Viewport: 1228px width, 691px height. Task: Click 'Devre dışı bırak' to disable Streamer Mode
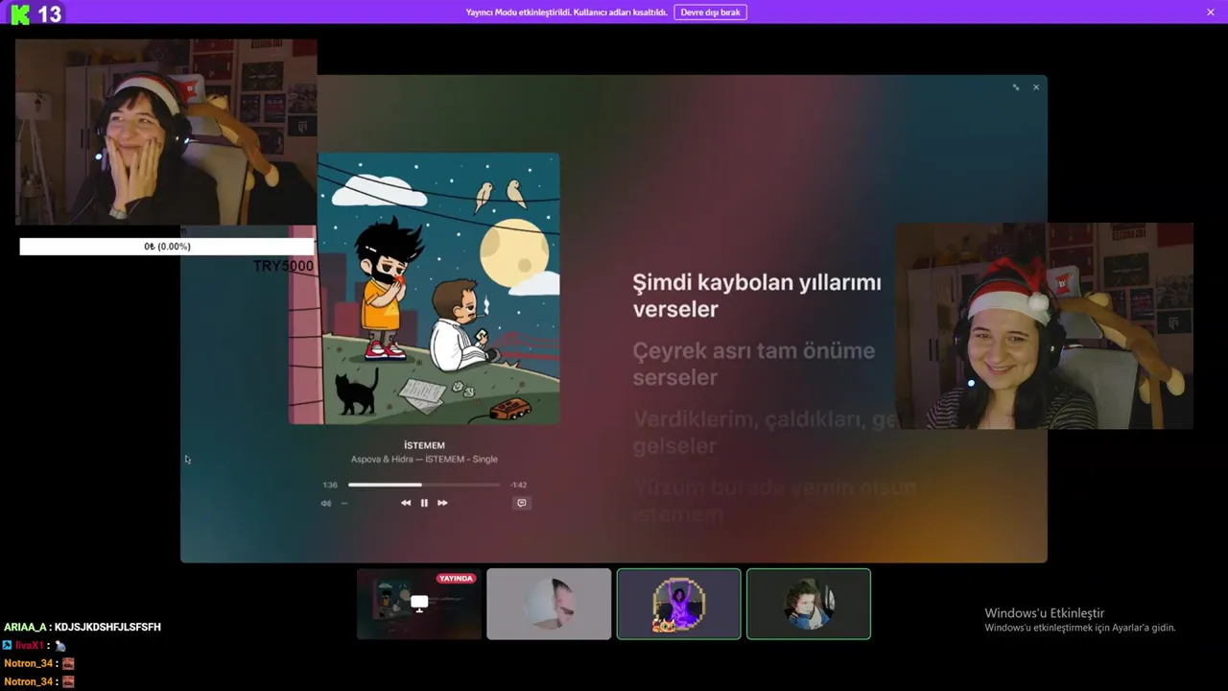[711, 12]
